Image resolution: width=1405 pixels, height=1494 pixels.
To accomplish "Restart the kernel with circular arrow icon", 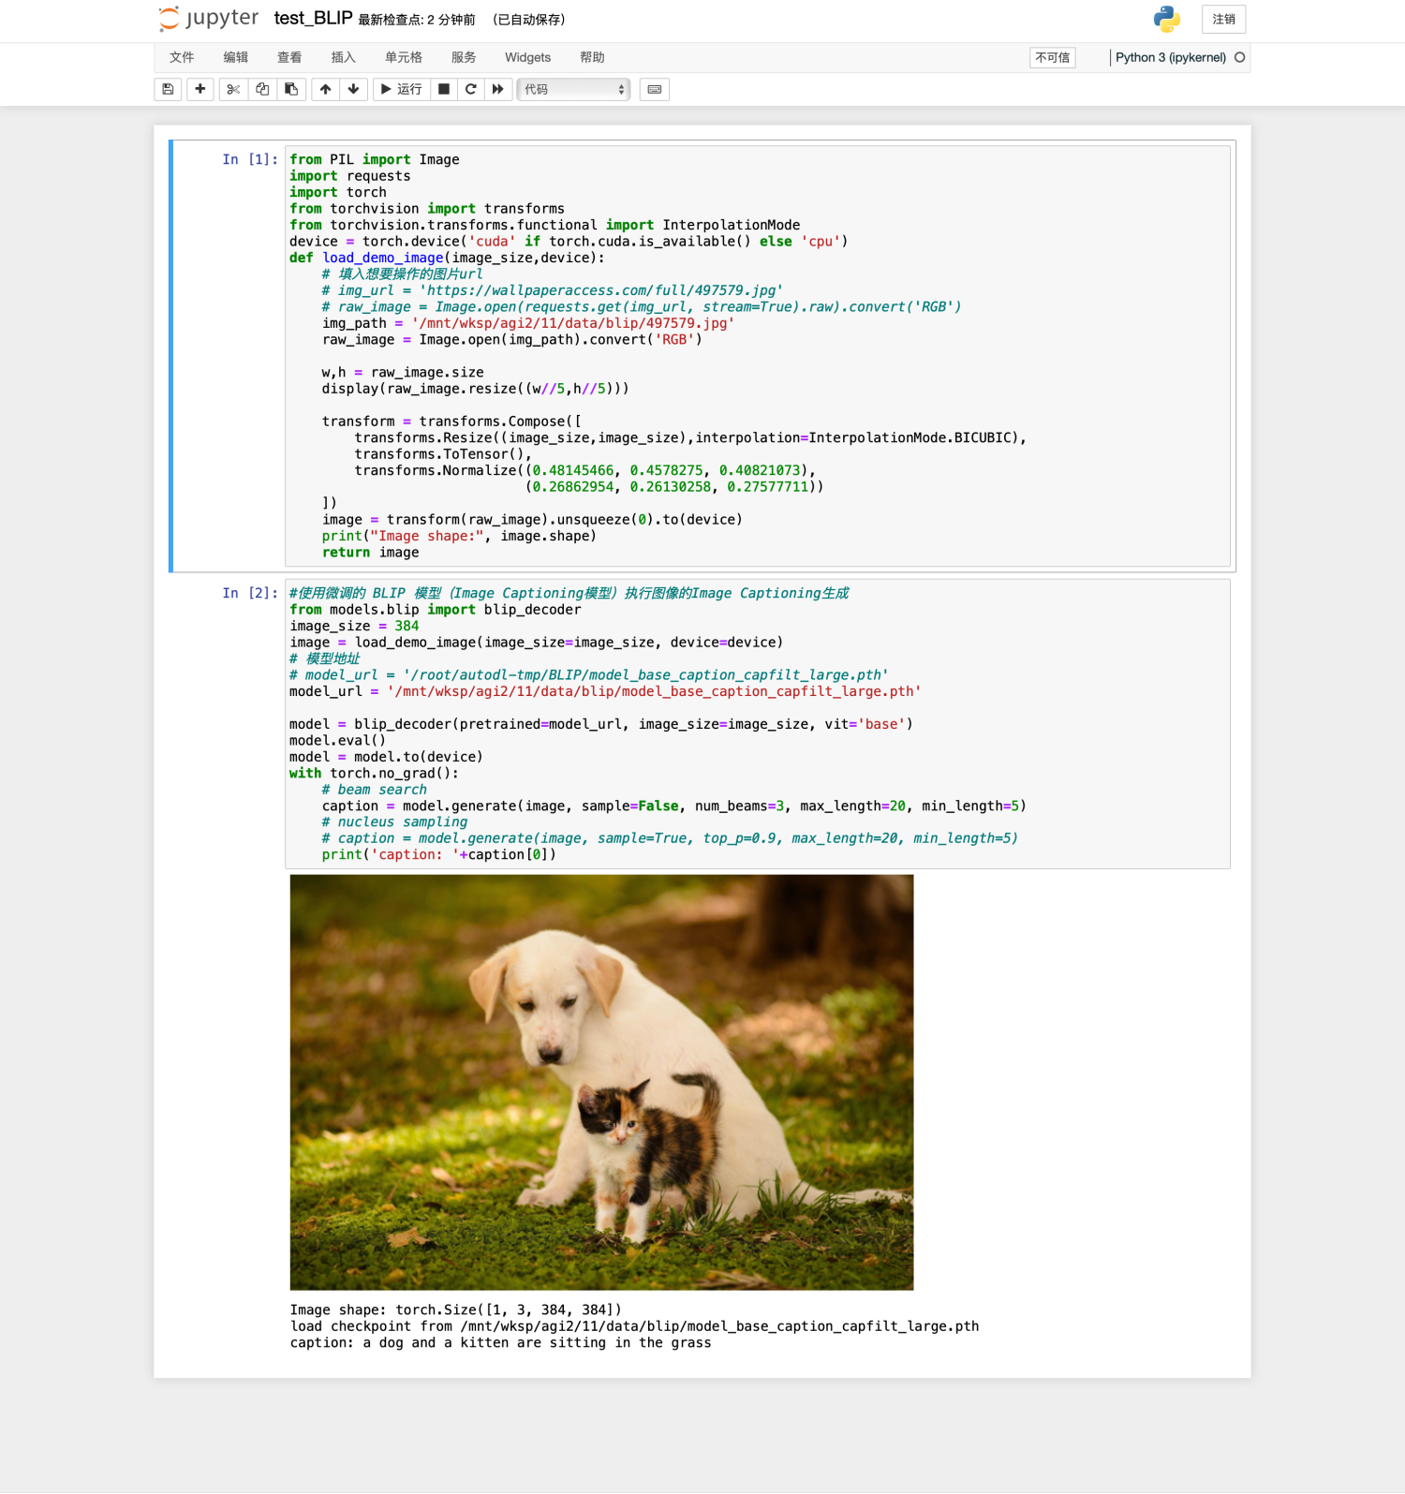I will [x=471, y=89].
